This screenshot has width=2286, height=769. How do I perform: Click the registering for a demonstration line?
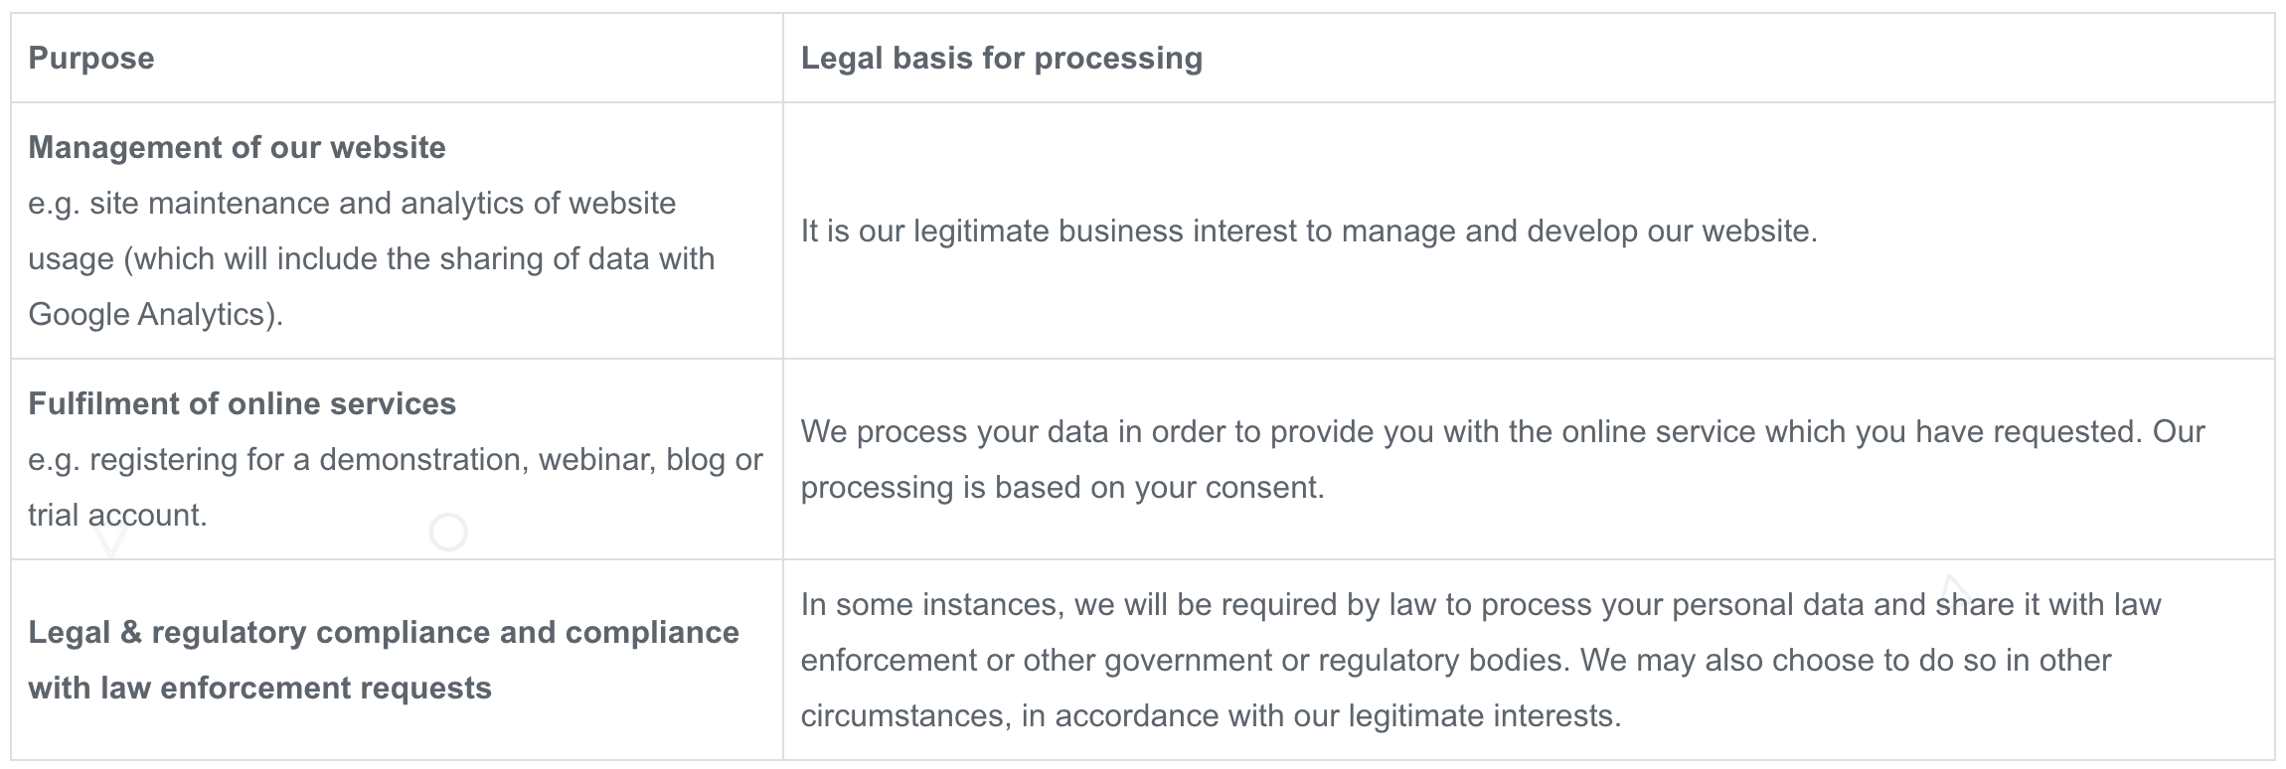(396, 460)
